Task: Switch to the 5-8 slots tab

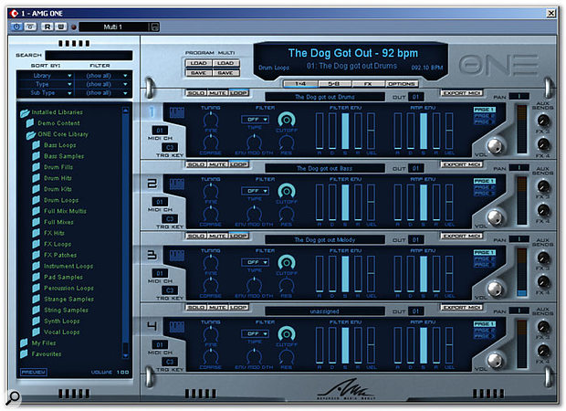Action: point(334,84)
